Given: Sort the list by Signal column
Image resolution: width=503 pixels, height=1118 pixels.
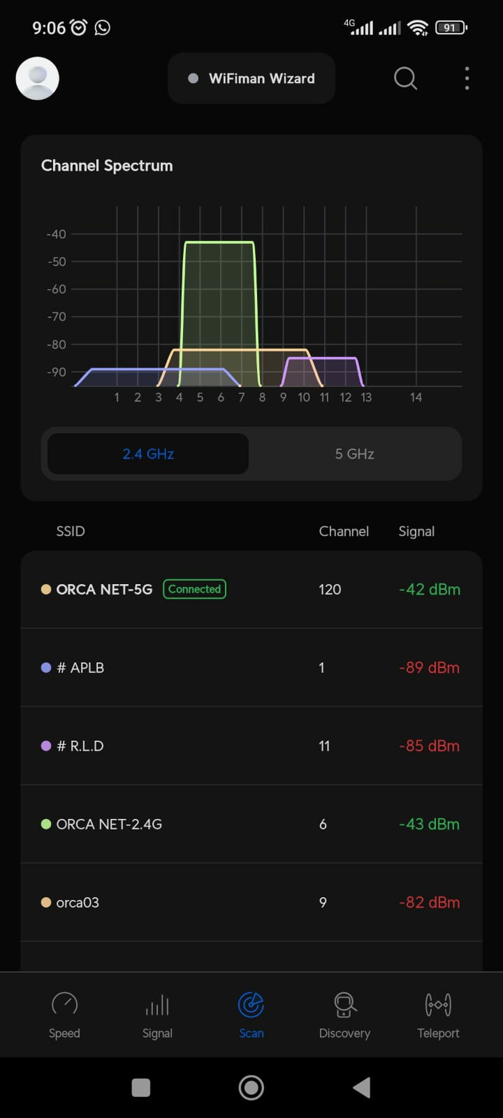Looking at the screenshot, I should [x=416, y=532].
